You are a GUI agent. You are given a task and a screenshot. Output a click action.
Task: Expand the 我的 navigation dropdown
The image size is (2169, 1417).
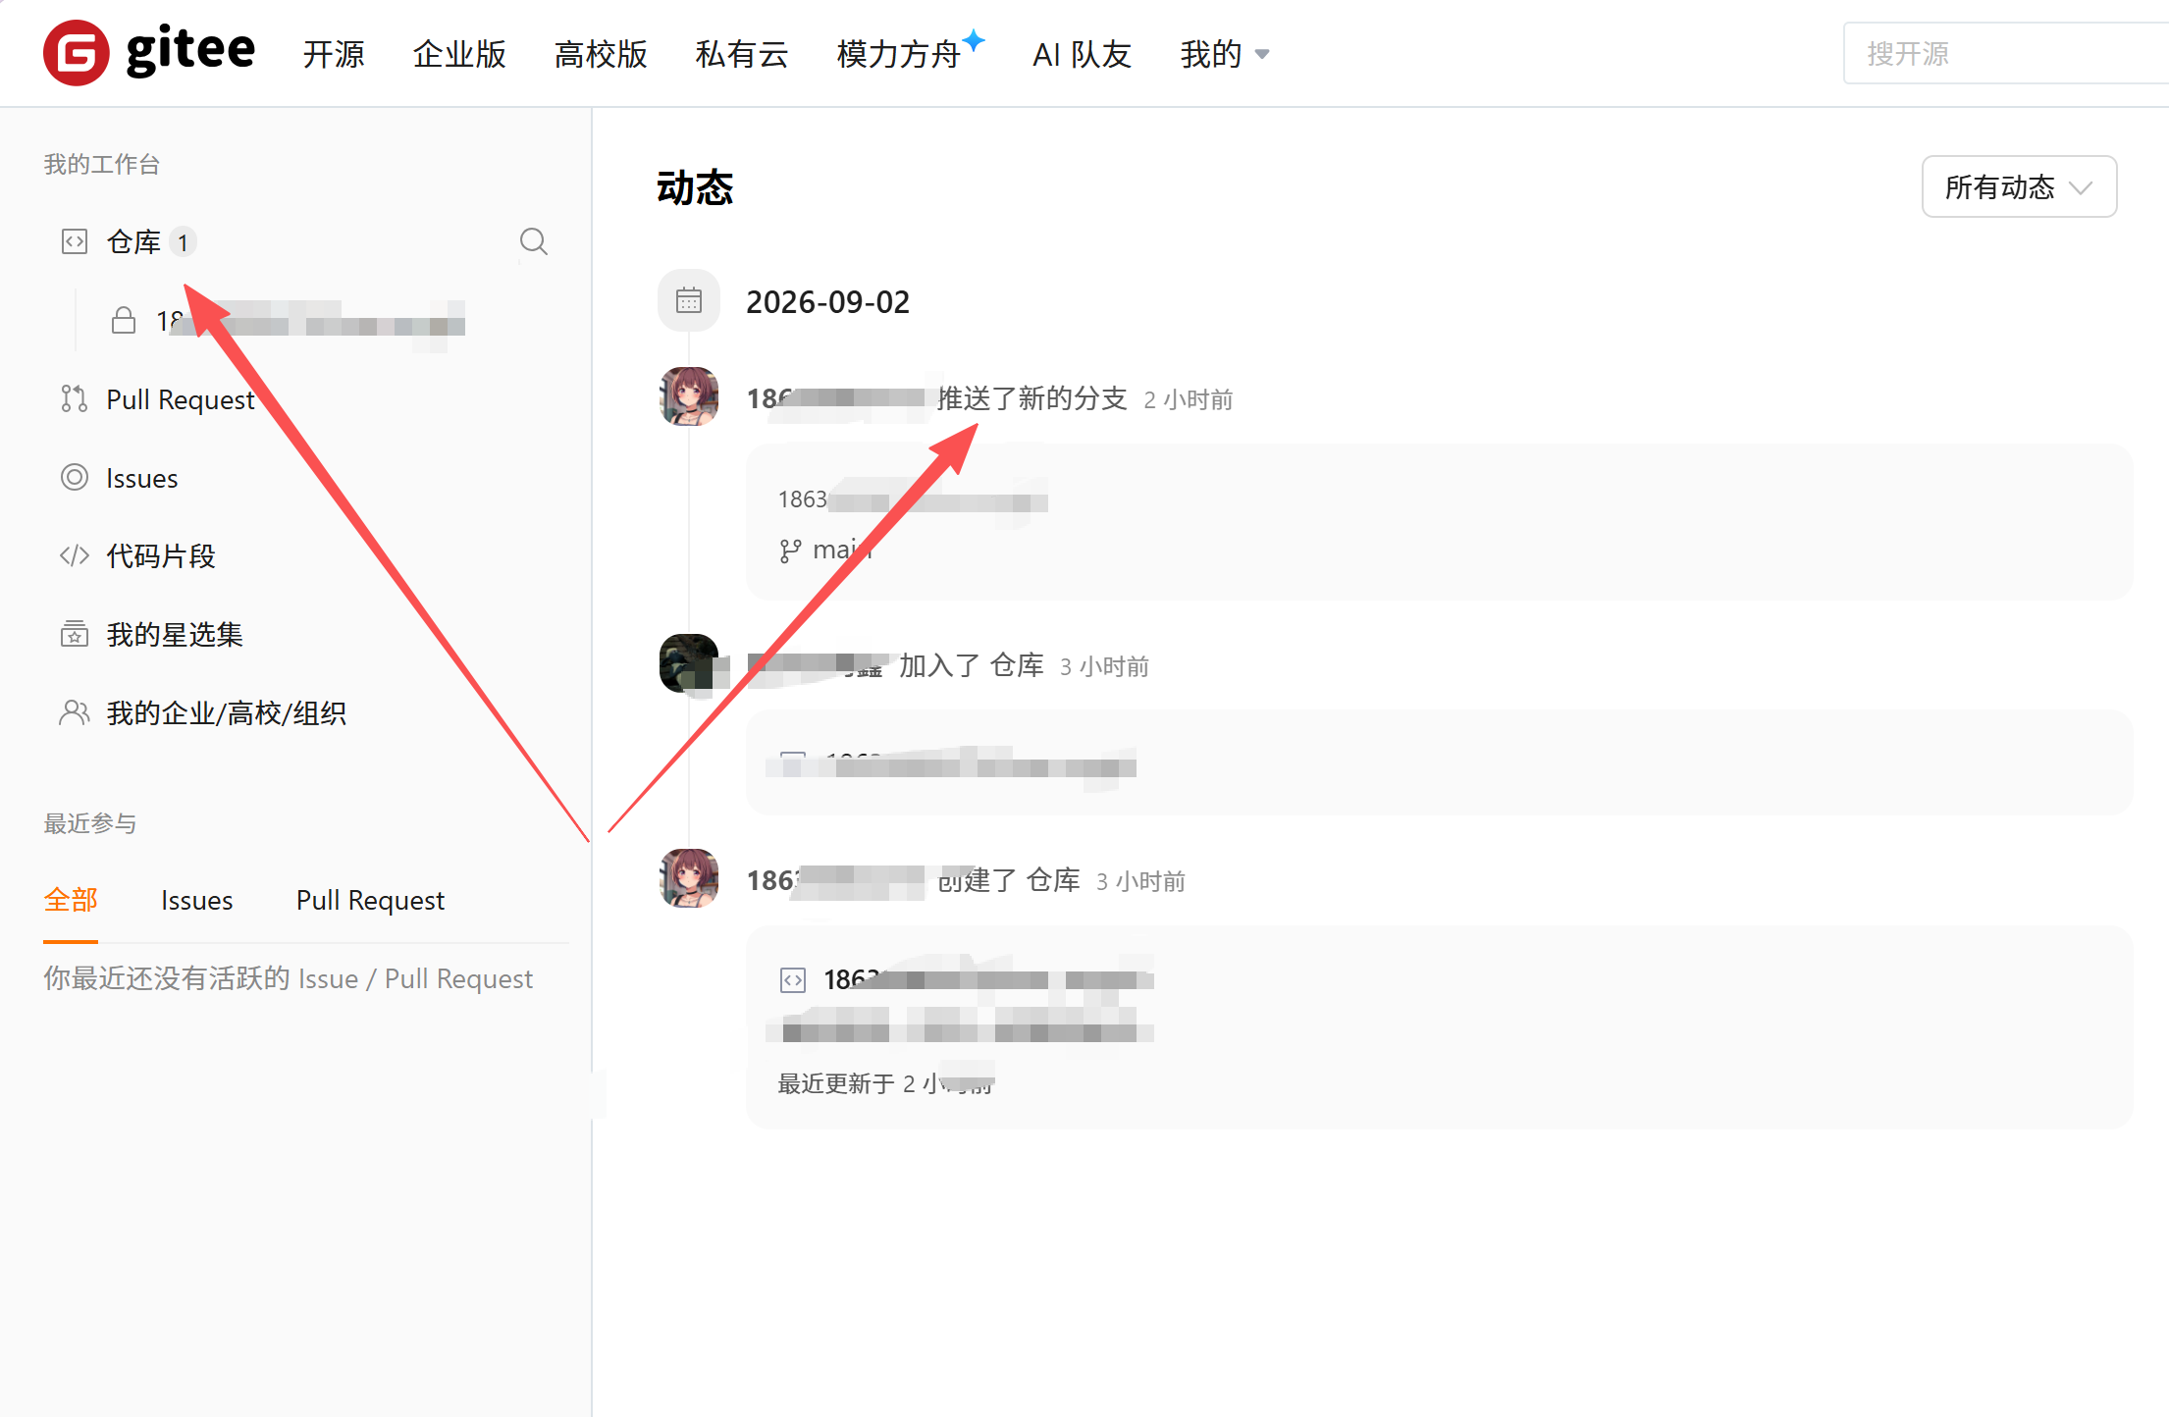pyautogui.click(x=1224, y=54)
